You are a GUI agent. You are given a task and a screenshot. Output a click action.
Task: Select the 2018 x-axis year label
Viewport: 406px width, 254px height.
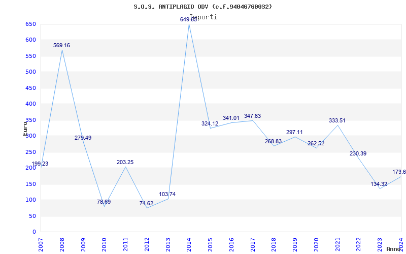tap(274, 245)
